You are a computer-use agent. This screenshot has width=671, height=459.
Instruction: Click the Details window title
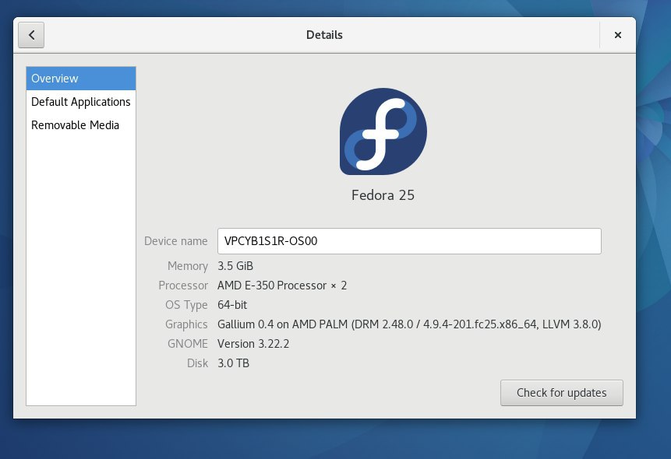click(x=324, y=35)
